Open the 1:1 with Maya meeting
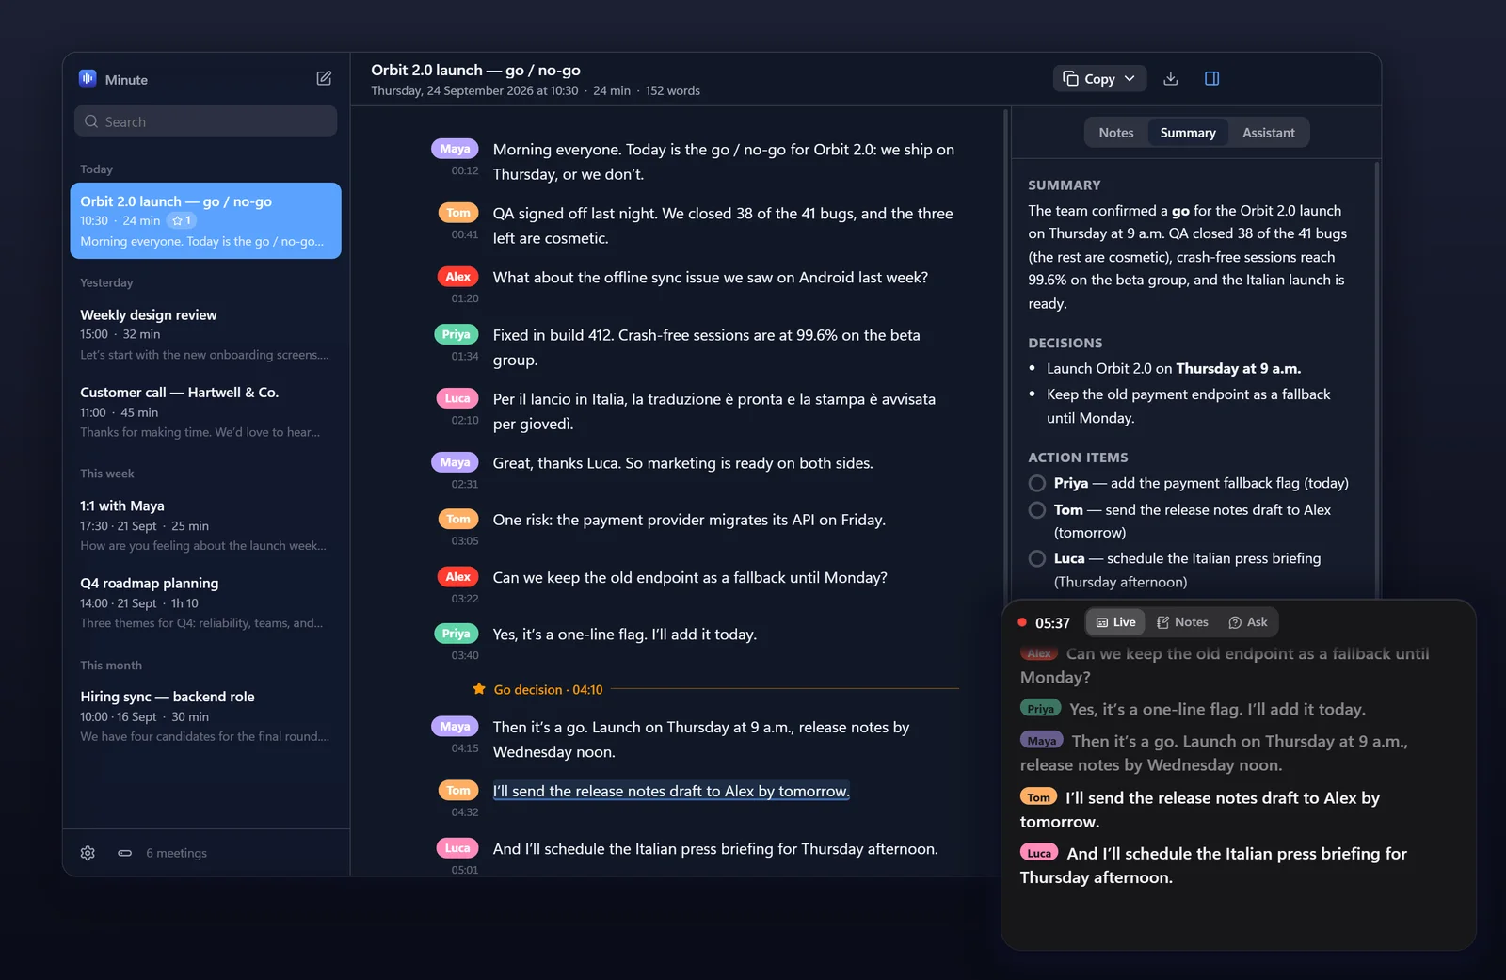1506x980 pixels. (205, 525)
